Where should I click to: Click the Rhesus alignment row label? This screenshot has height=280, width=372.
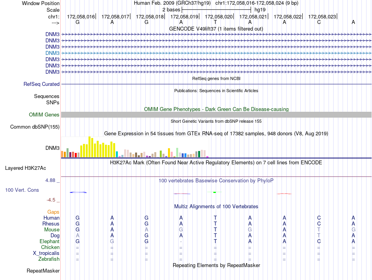click(51, 224)
